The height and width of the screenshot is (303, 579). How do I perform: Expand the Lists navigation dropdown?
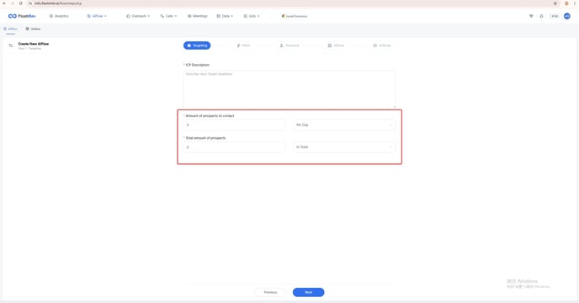pyautogui.click(x=252, y=16)
